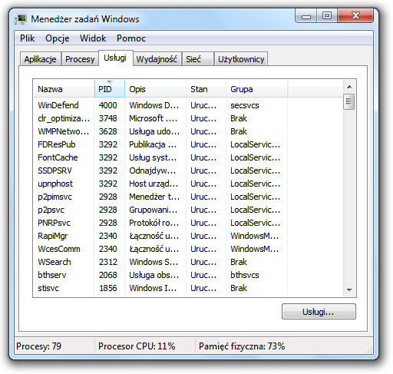Viewport: 393px width, 374px height.
Task: Select the FDResPub service row
Action: point(188,144)
